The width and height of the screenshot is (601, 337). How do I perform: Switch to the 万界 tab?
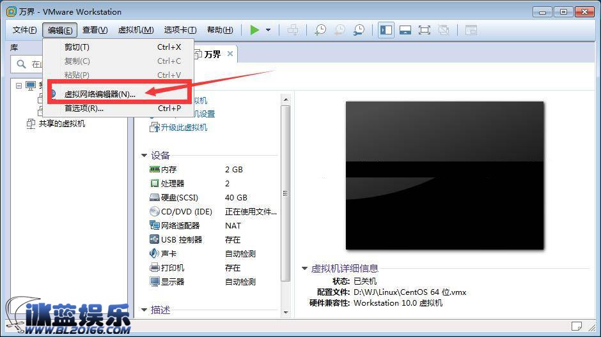pos(212,54)
